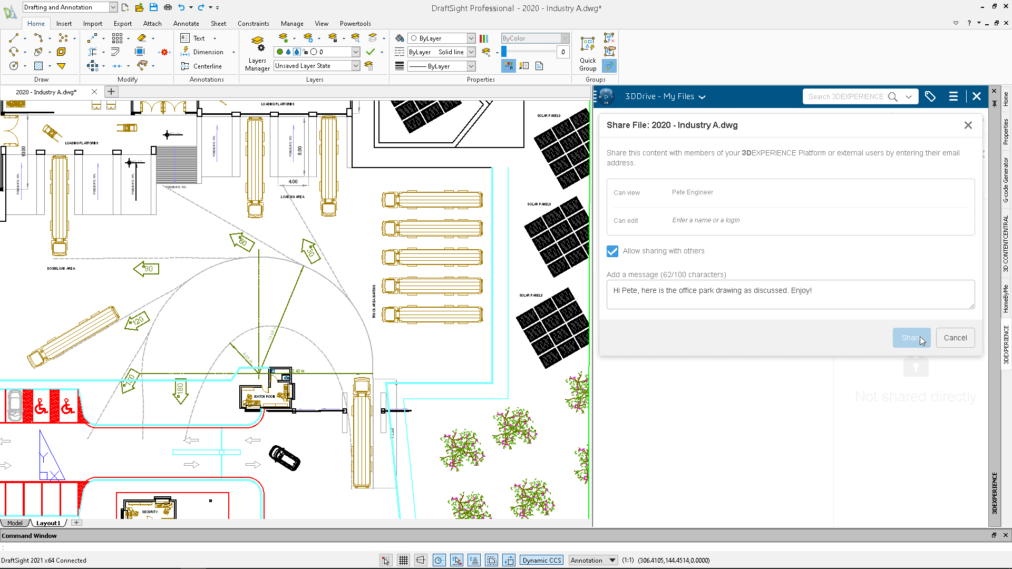Select the Centerline annotation tool
This screenshot has height=569, width=1012.
tap(201, 65)
